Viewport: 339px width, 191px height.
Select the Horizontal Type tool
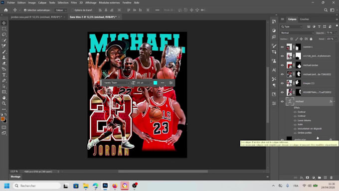[x=4, y=75]
